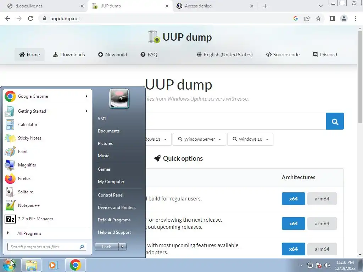Image resolution: width=363 pixels, height=272 pixels.
Task: Open Source code link
Action: pyautogui.click(x=283, y=55)
